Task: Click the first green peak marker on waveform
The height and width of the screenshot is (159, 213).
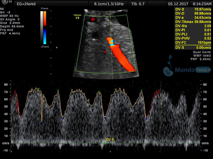Action: tap(38, 88)
